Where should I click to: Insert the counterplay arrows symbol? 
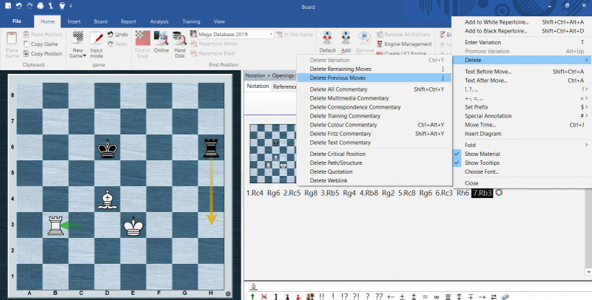(494, 296)
